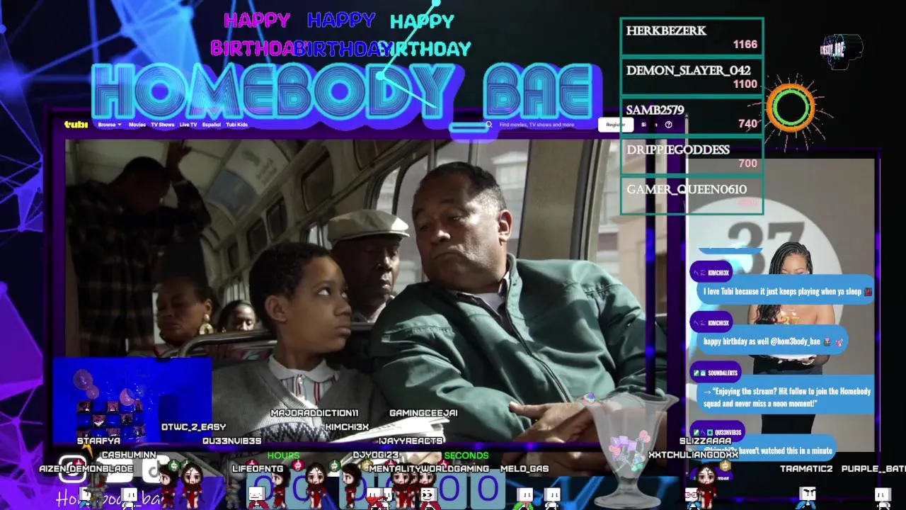Click the CASHUMINN viewer name

coord(129,455)
